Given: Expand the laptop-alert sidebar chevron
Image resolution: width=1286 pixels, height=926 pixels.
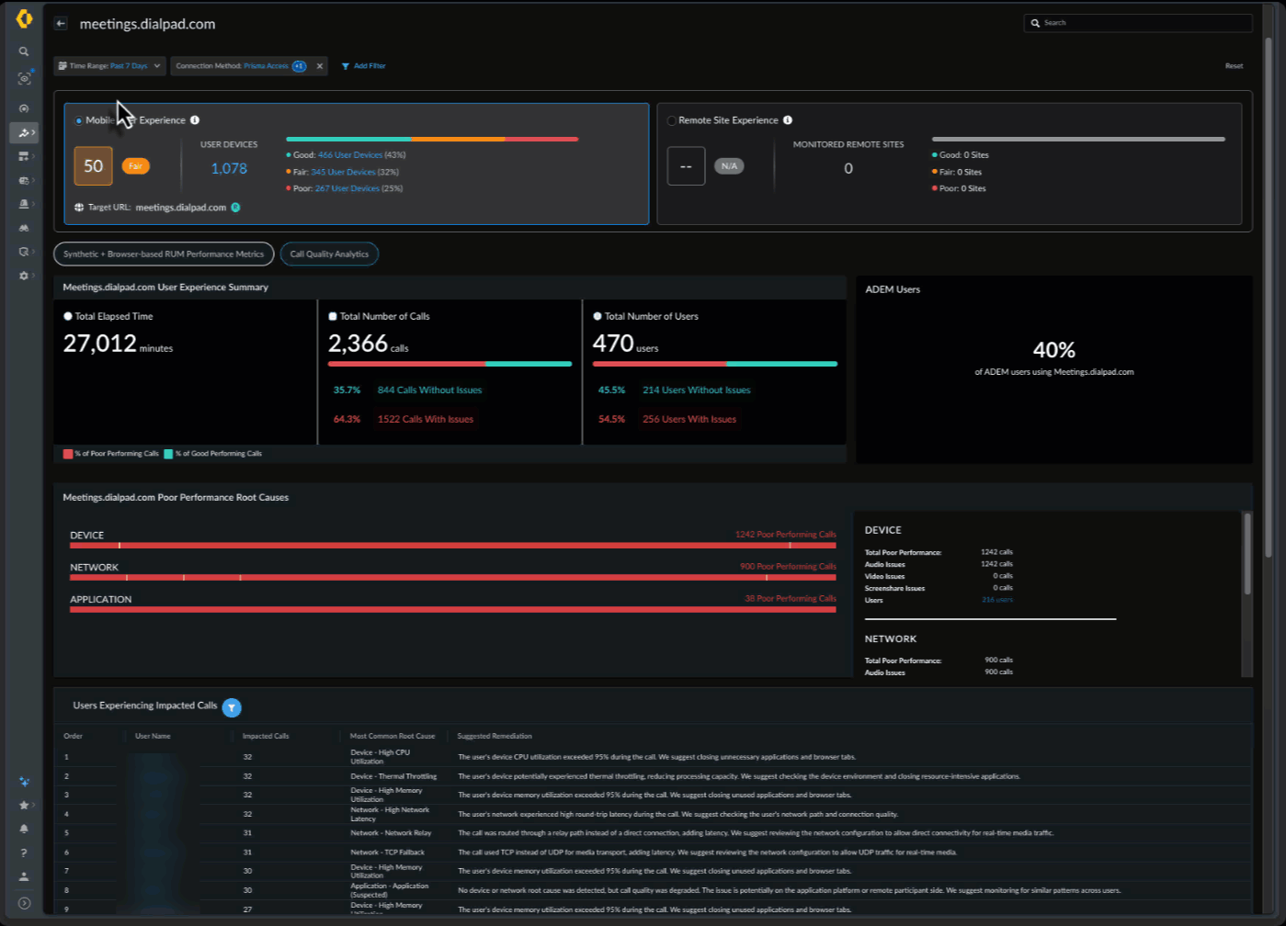Looking at the screenshot, I should 34,204.
